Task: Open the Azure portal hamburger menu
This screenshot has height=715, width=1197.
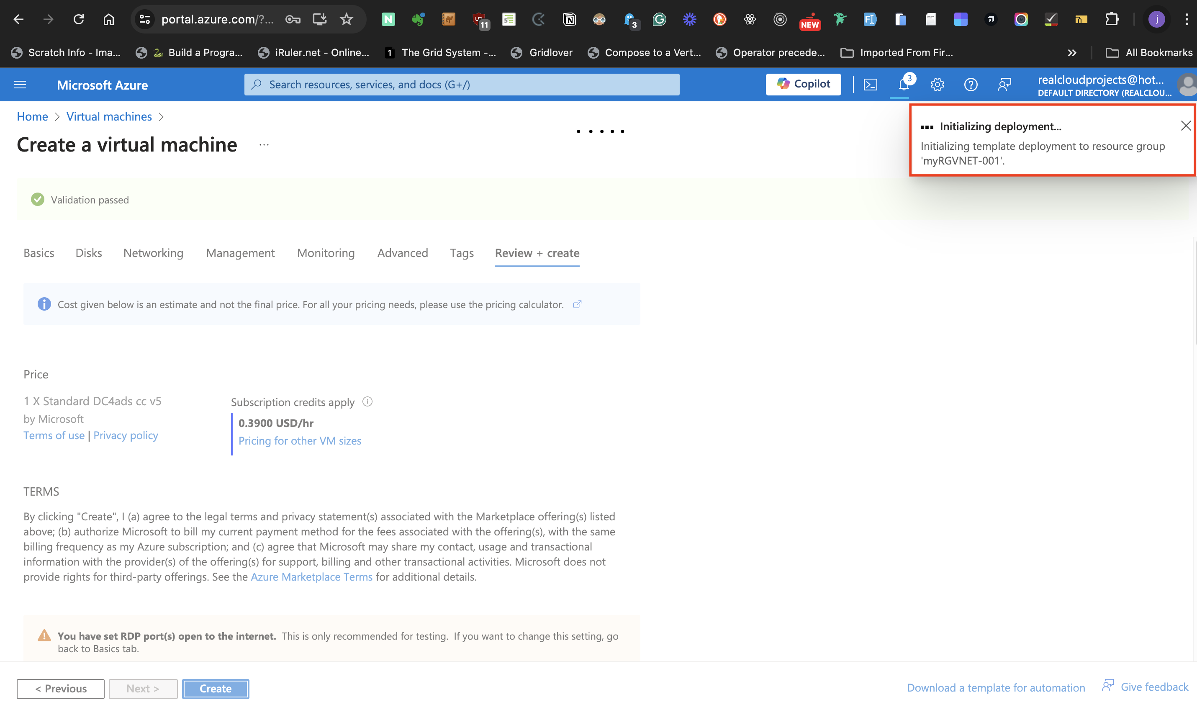Action: click(20, 85)
